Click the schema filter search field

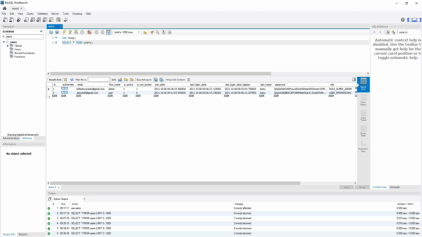[25, 37]
